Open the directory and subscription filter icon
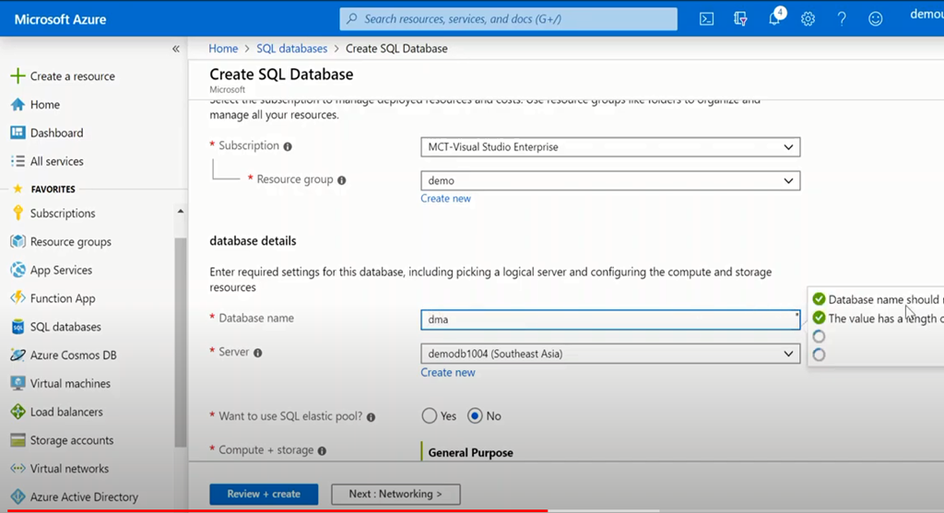 [x=740, y=18]
